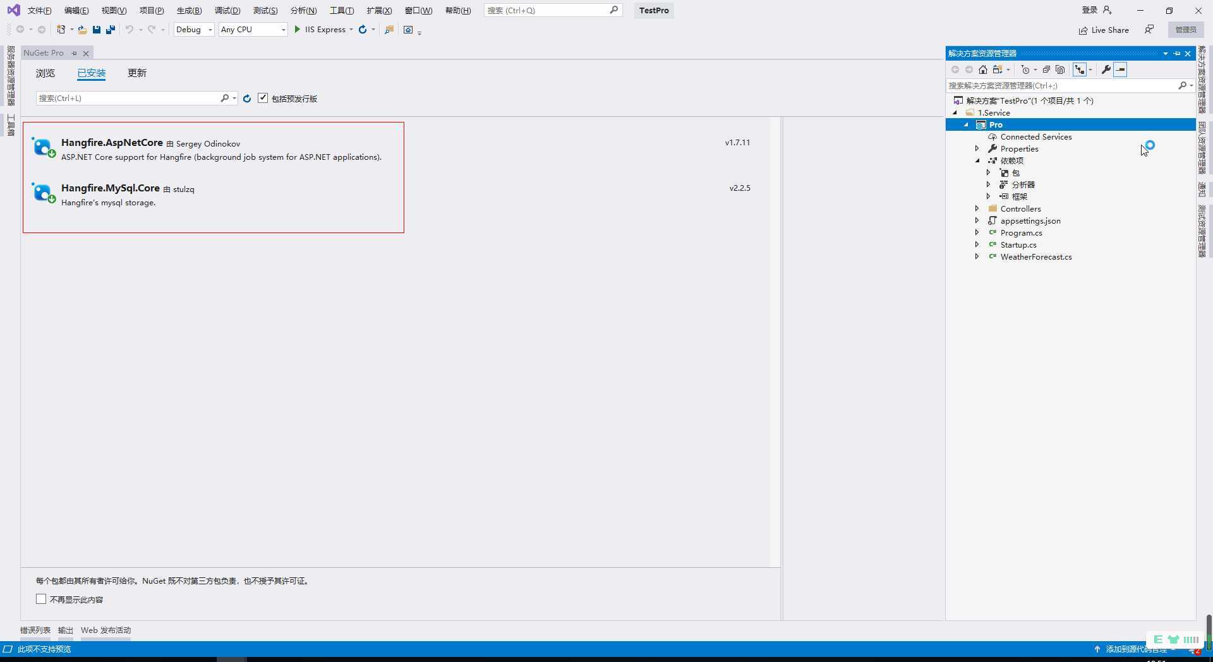Image resolution: width=1213 pixels, height=662 pixels.
Task: Select Connected Services node
Action: pyautogui.click(x=1036, y=136)
